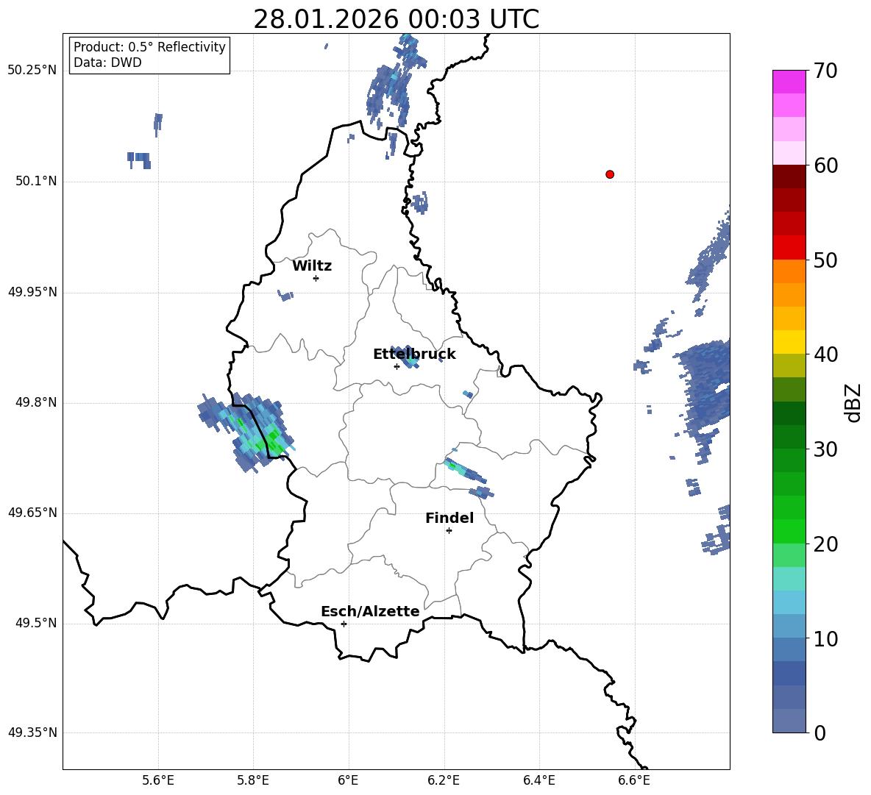Click the latitude label 50.25°N
The width and height of the screenshot is (871, 795).
[32, 71]
